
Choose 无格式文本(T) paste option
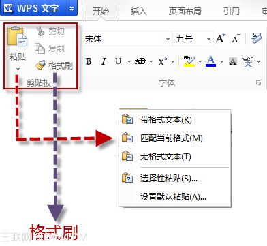point(175,157)
